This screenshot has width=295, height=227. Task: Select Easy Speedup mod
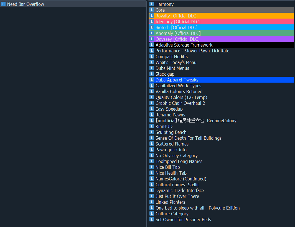coord(222,109)
